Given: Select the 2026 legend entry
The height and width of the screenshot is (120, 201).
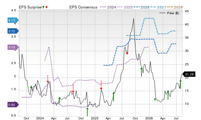Looking at the screenshot, I should (141, 7).
